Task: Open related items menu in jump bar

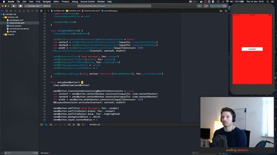Action: 42,11
